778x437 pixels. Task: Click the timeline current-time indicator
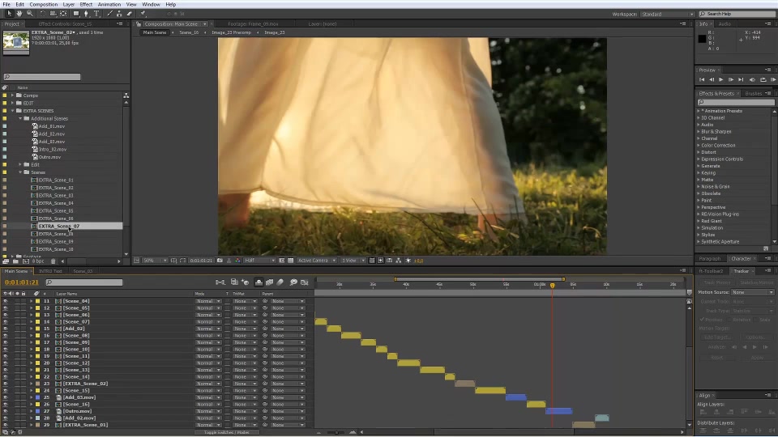[x=552, y=286]
